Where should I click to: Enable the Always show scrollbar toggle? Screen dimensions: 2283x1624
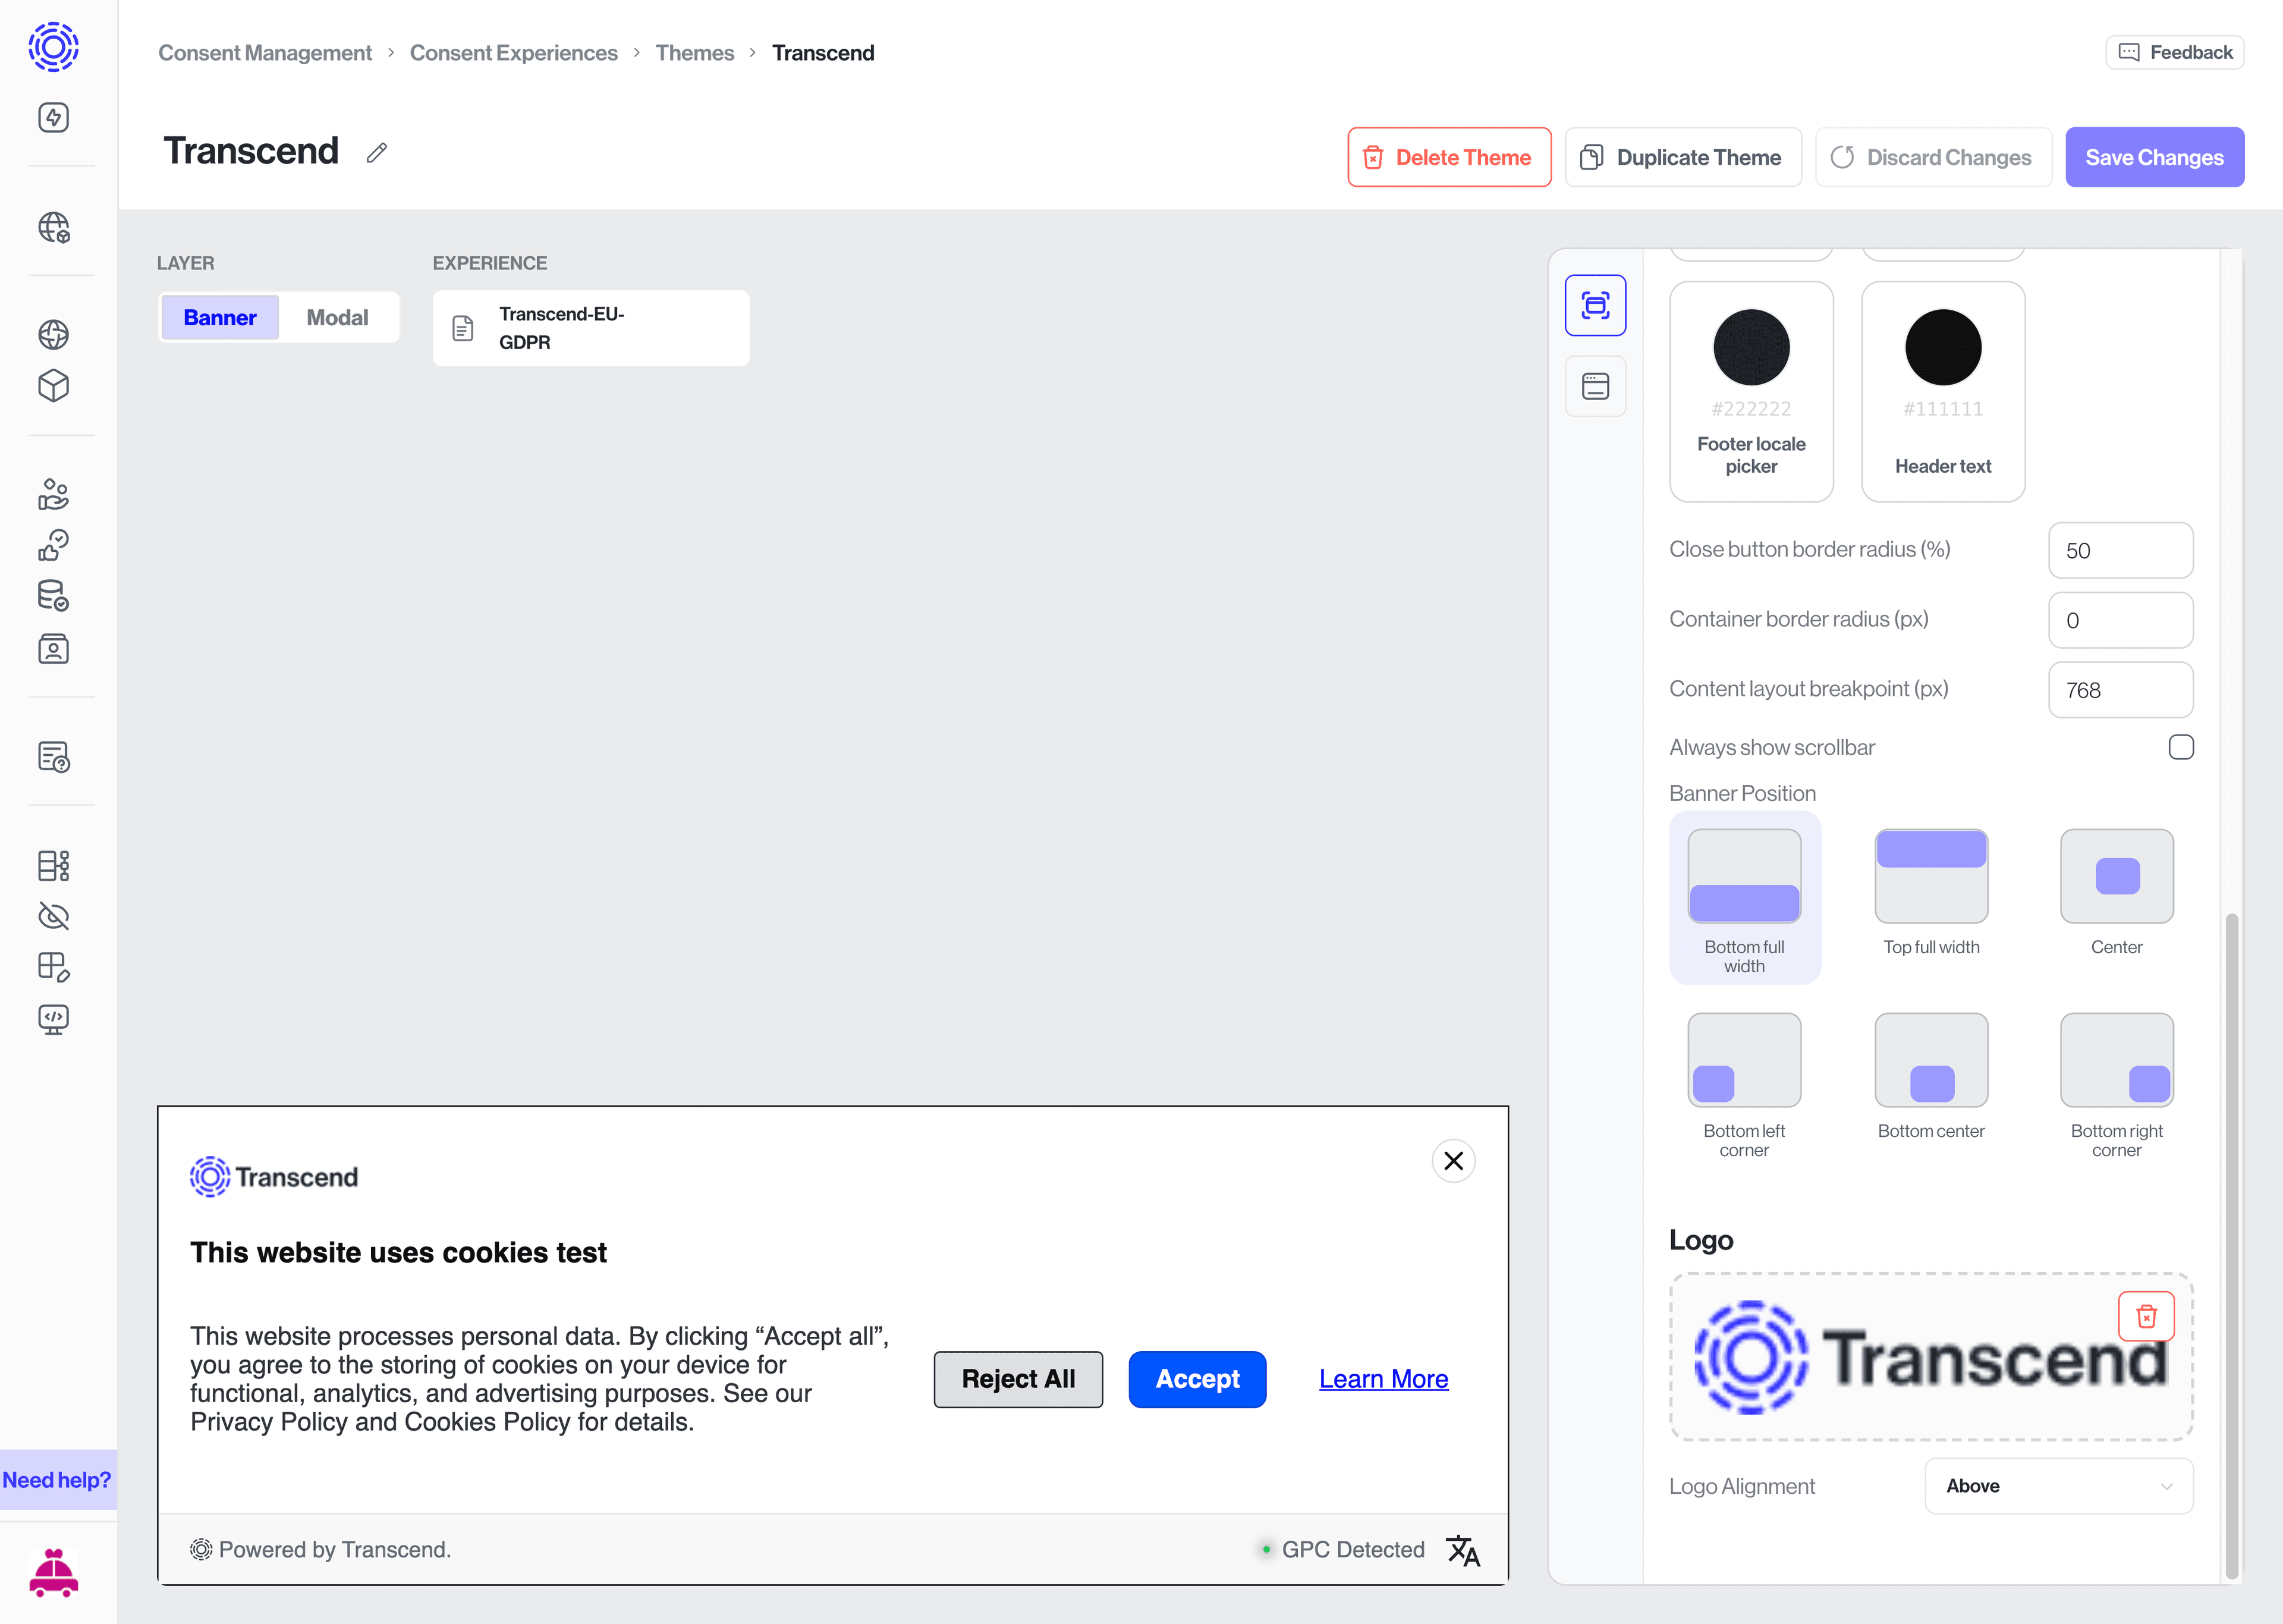(x=2182, y=747)
